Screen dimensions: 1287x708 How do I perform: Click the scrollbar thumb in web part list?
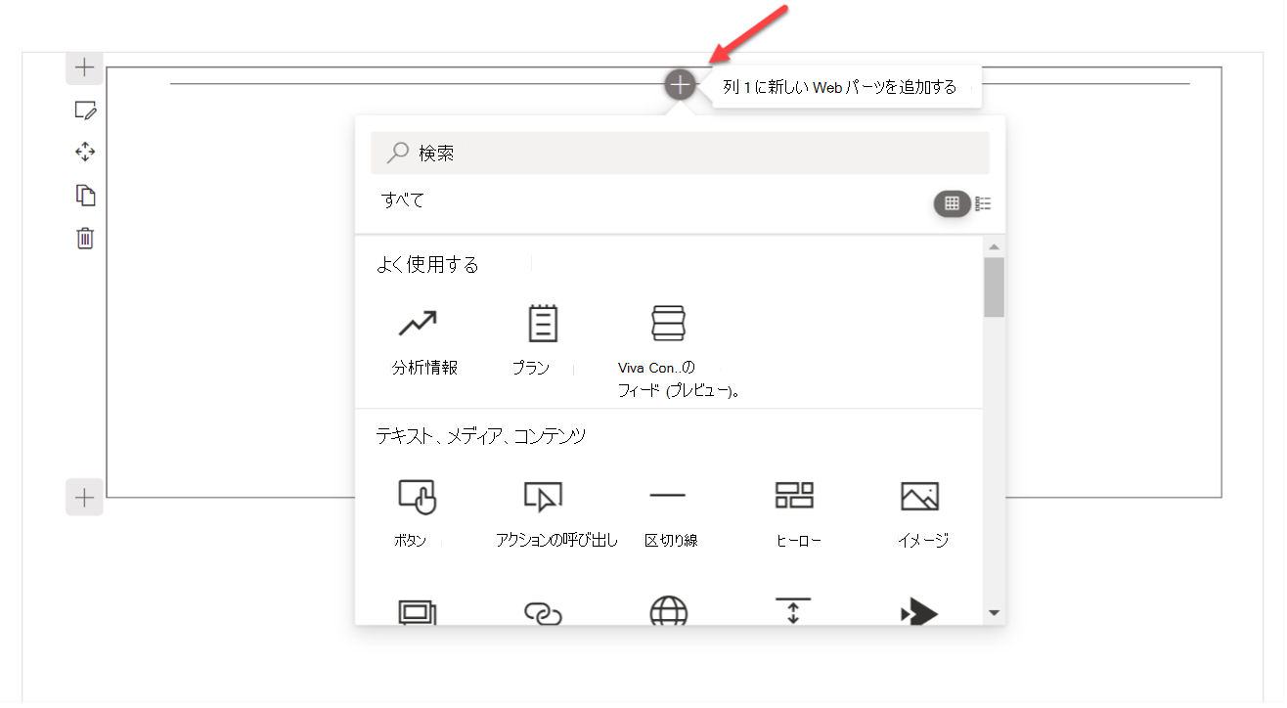click(x=995, y=288)
